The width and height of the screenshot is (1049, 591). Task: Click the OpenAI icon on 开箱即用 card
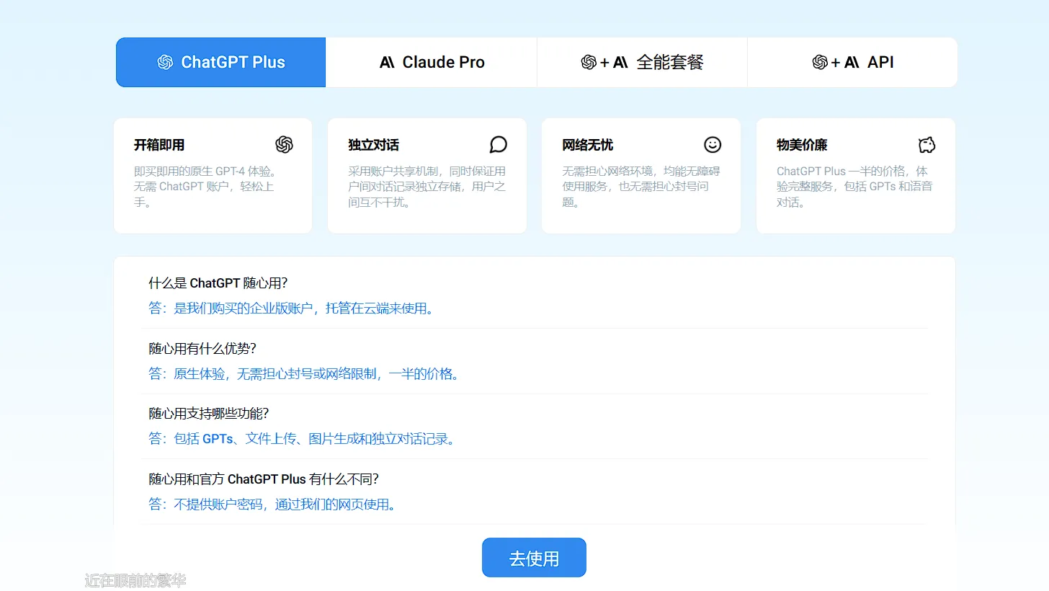tap(284, 145)
